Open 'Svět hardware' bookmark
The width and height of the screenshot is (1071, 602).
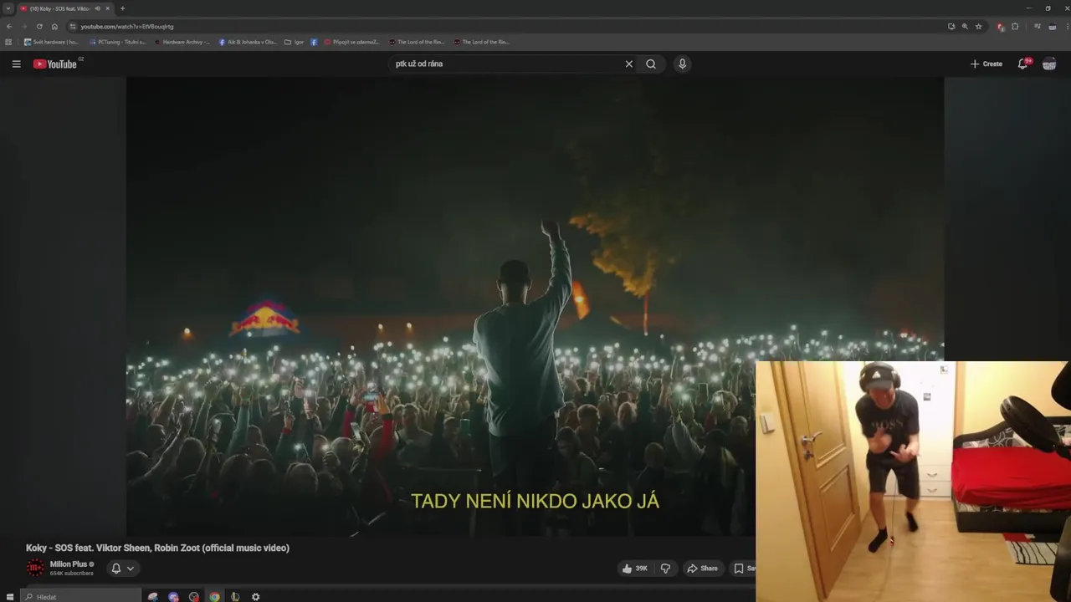(51, 42)
